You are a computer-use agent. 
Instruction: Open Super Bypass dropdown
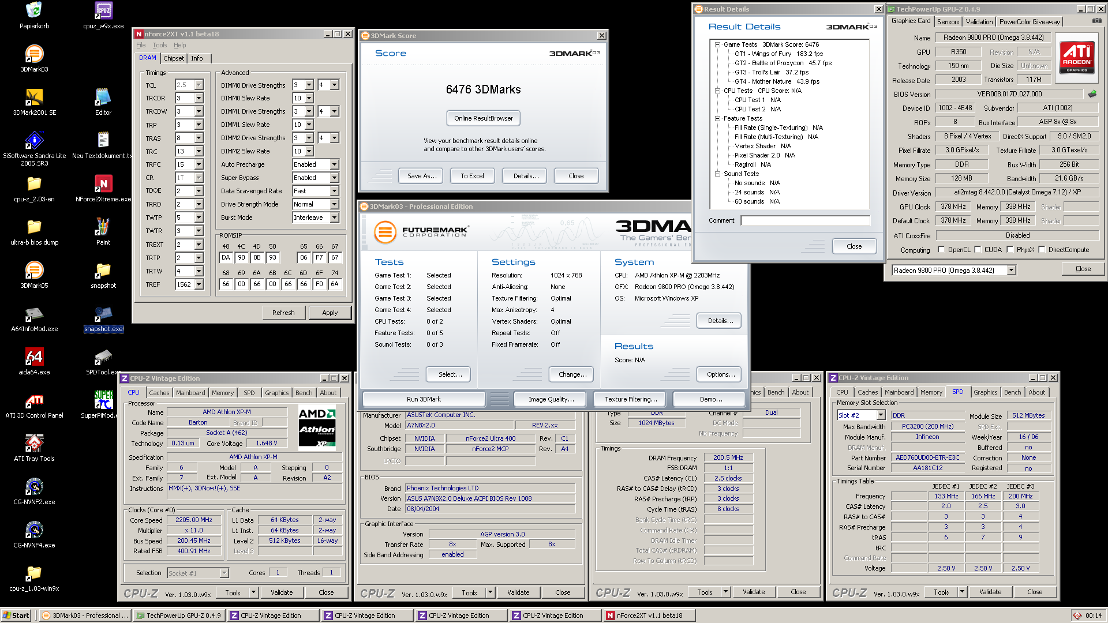click(x=334, y=178)
